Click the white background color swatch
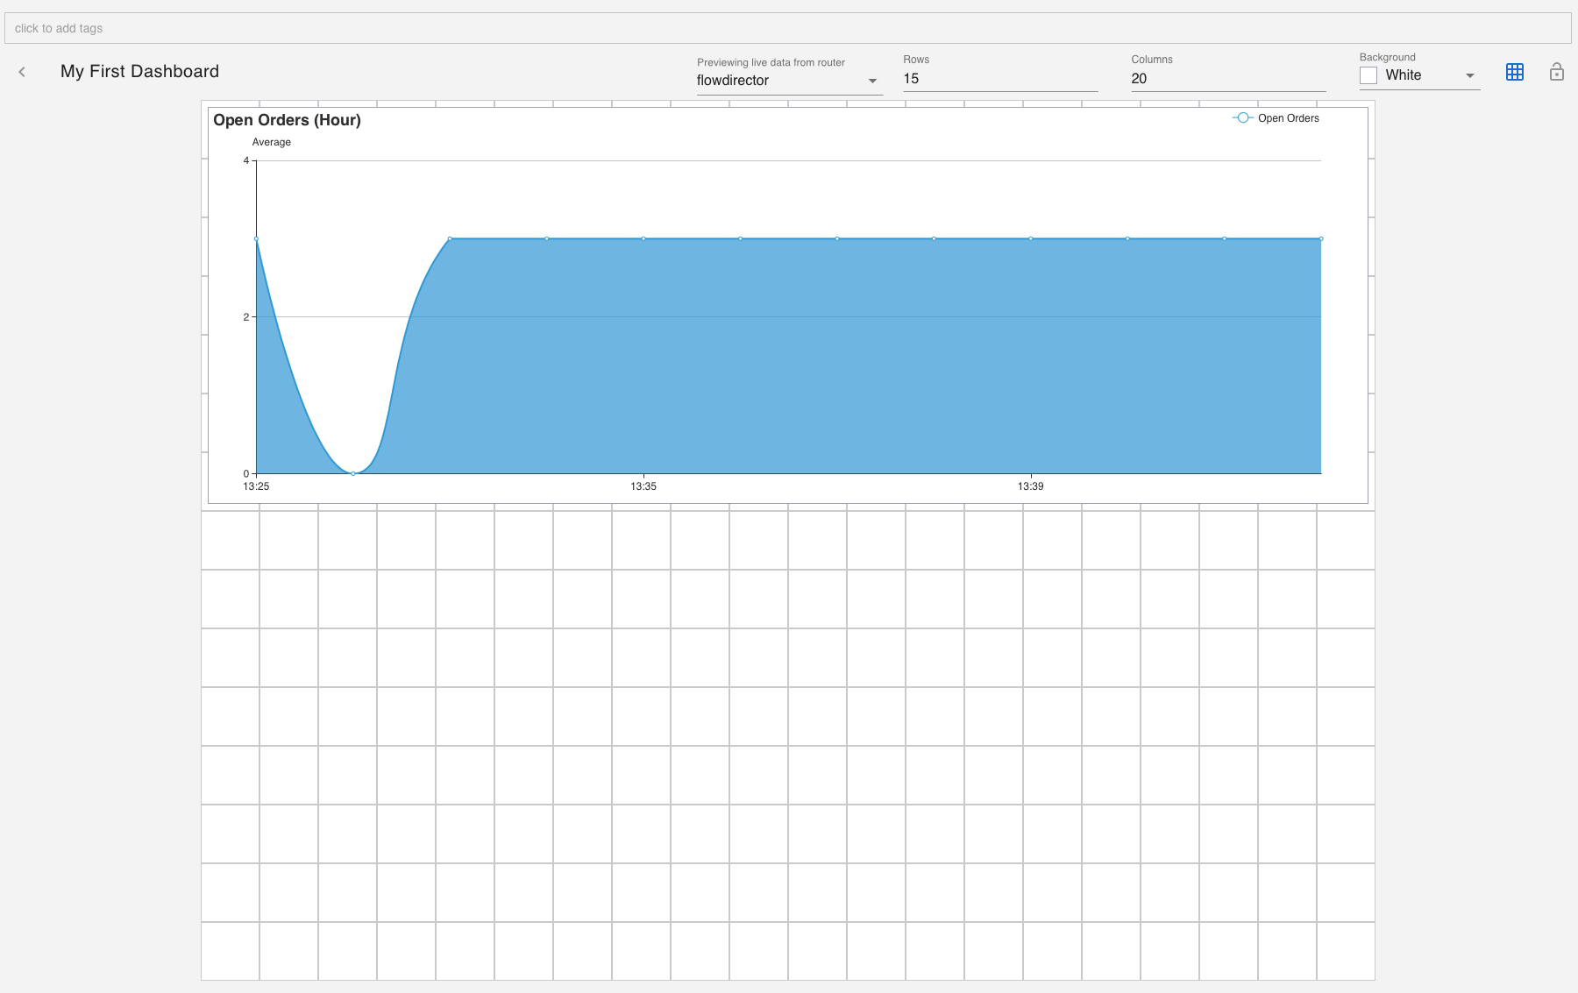Screen dimensions: 1578x993 [1368, 76]
